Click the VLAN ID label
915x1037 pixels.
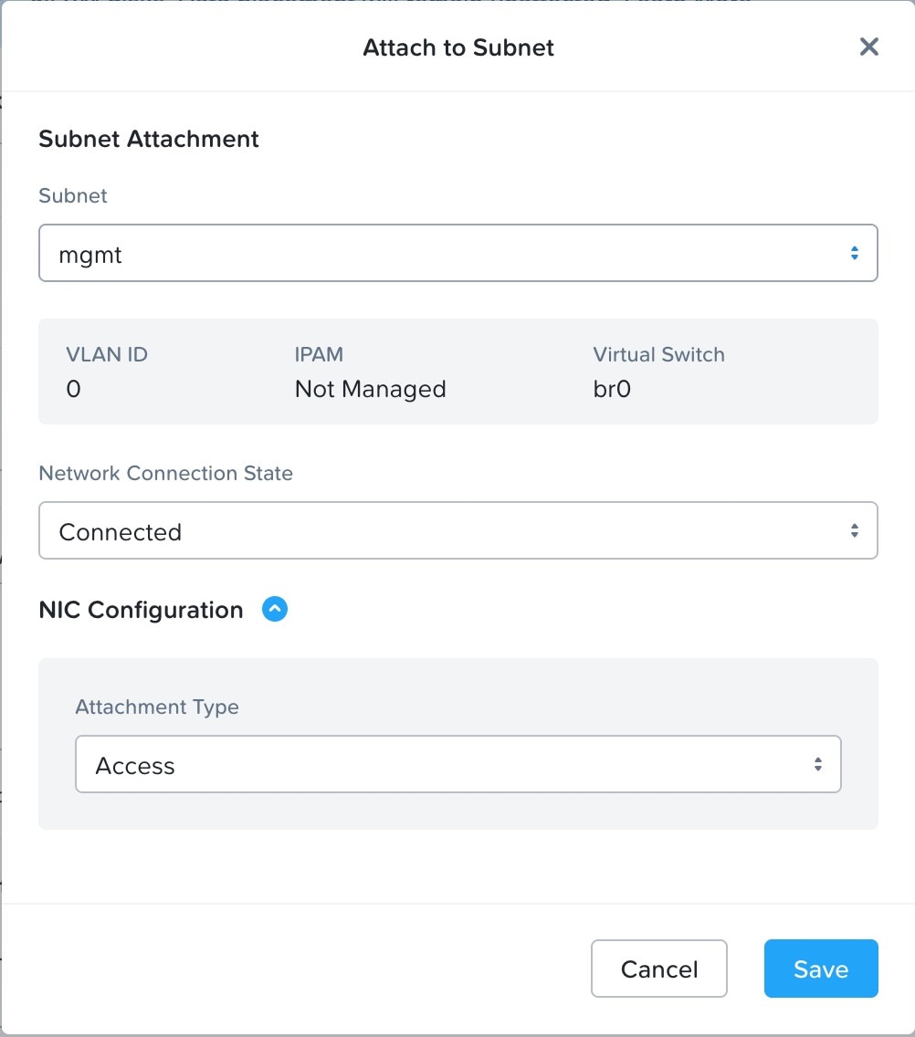pyautogui.click(x=107, y=354)
